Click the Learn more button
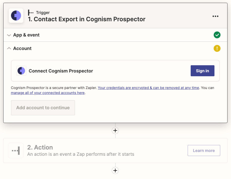 204,150
